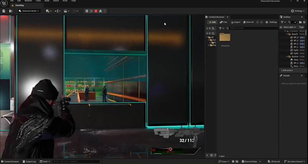Click the Save All button
Viewport: 308px width, 164px height.
(248, 22)
